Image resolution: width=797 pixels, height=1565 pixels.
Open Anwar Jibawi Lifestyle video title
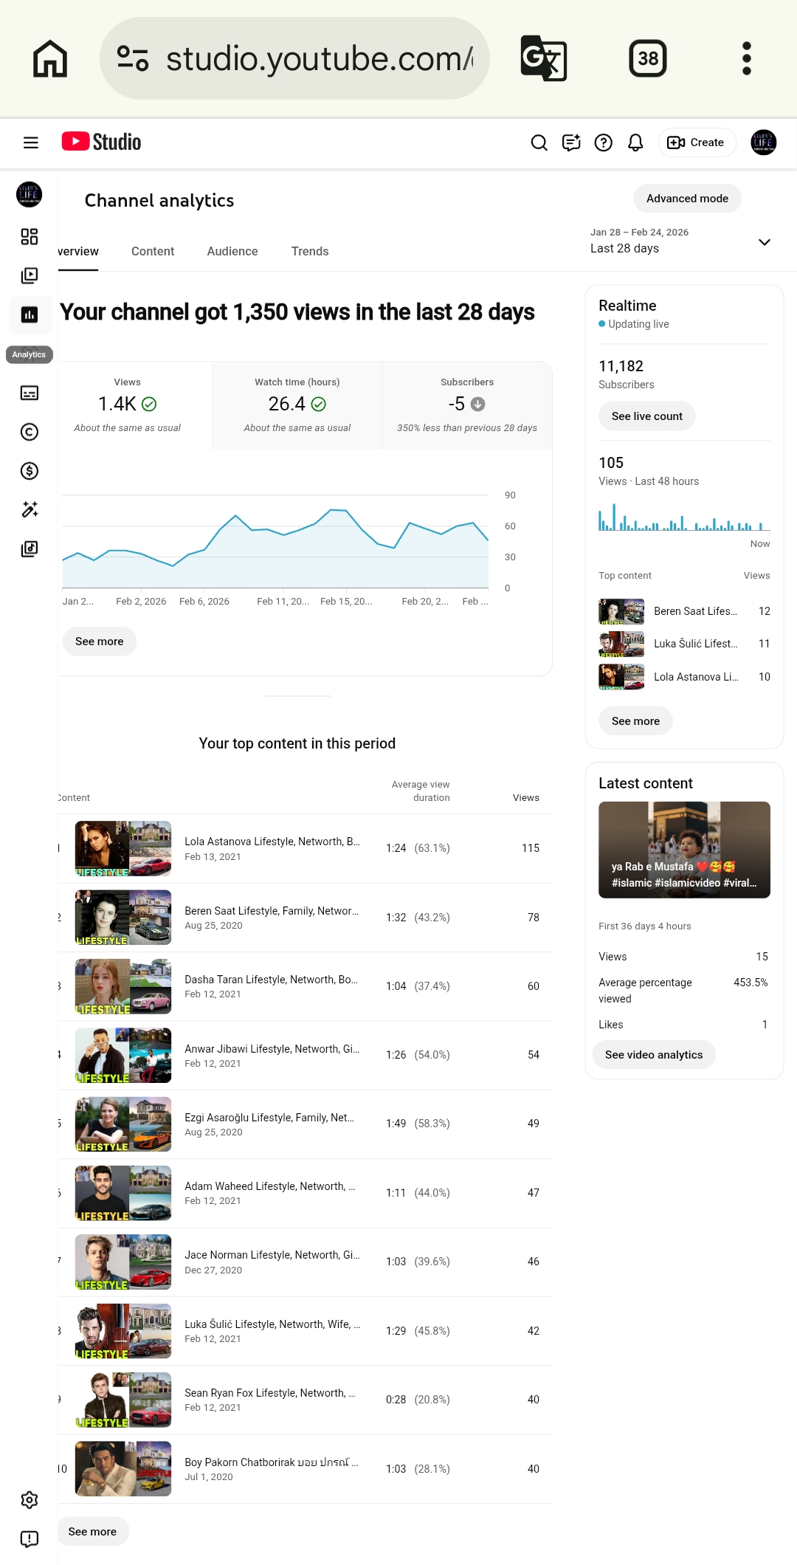[272, 1049]
